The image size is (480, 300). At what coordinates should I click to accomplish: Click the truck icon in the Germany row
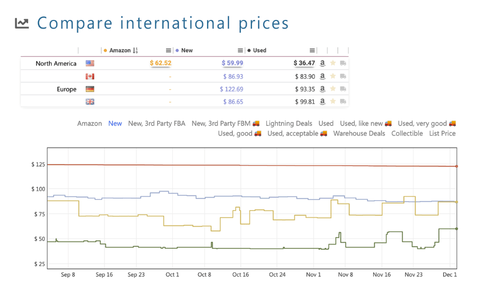(x=342, y=89)
